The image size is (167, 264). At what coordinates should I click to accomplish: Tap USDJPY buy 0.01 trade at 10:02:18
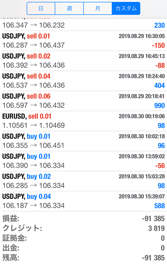[83, 141]
